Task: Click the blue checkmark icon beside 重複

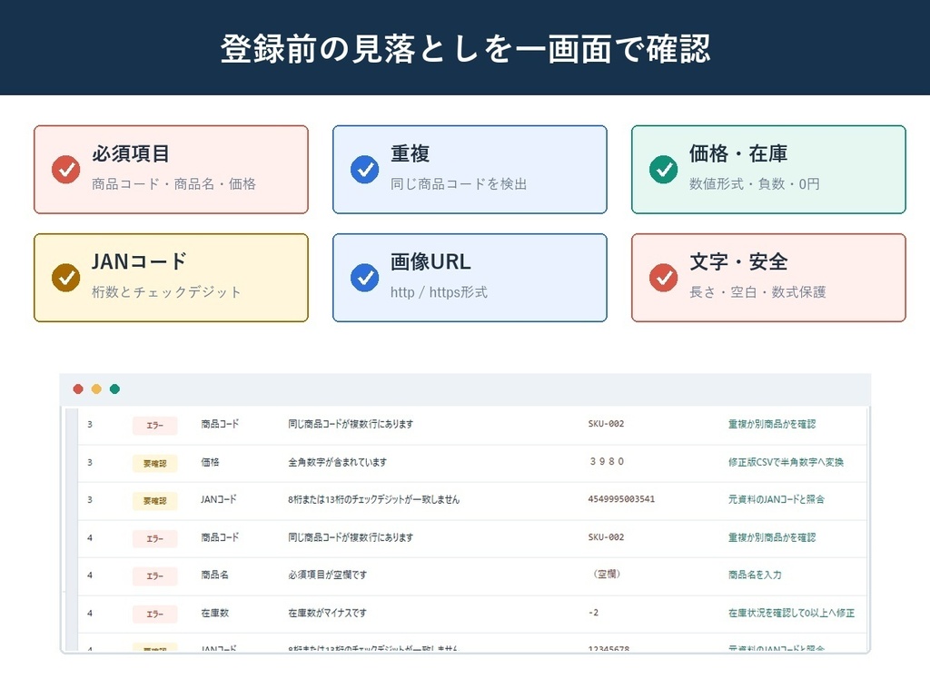Action: click(x=365, y=170)
